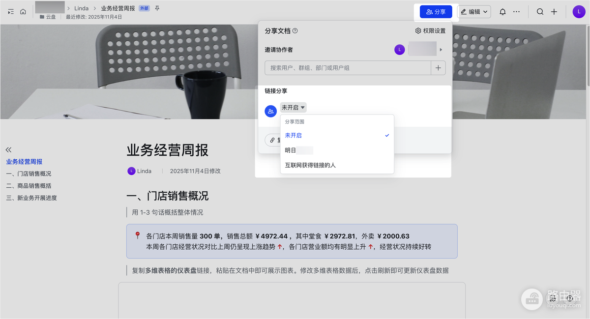590x319 pixels.
Task: Open 权限设置 permission settings
Action: click(431, 31)
